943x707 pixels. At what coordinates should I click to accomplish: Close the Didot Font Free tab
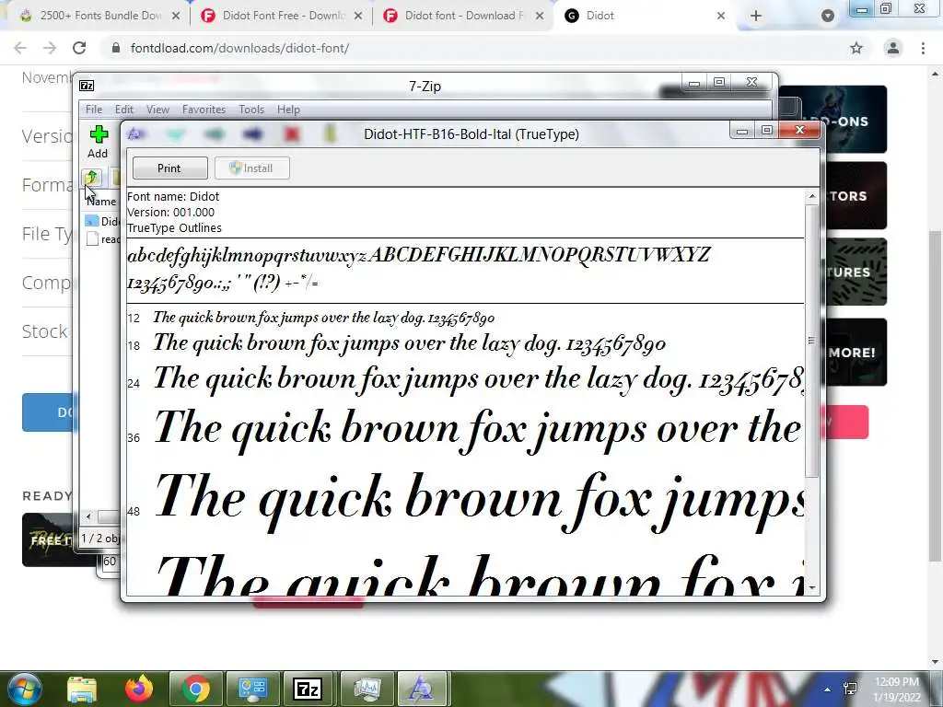pos(358,16)
